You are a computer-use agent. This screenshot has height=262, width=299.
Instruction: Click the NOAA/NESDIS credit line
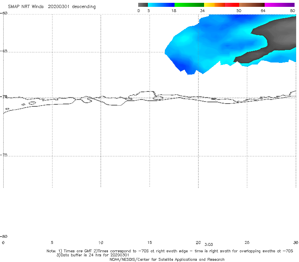pyautogui.click(x=167, y=260)
